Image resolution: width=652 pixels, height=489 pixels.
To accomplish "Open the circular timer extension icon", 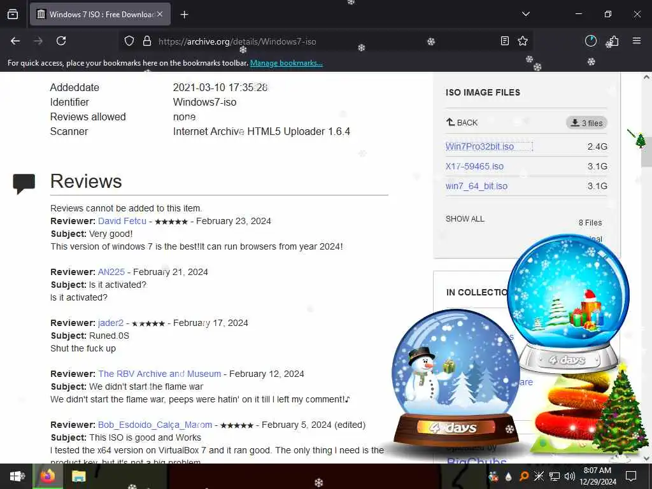I will pyautogui.click(x=590, y=41).
